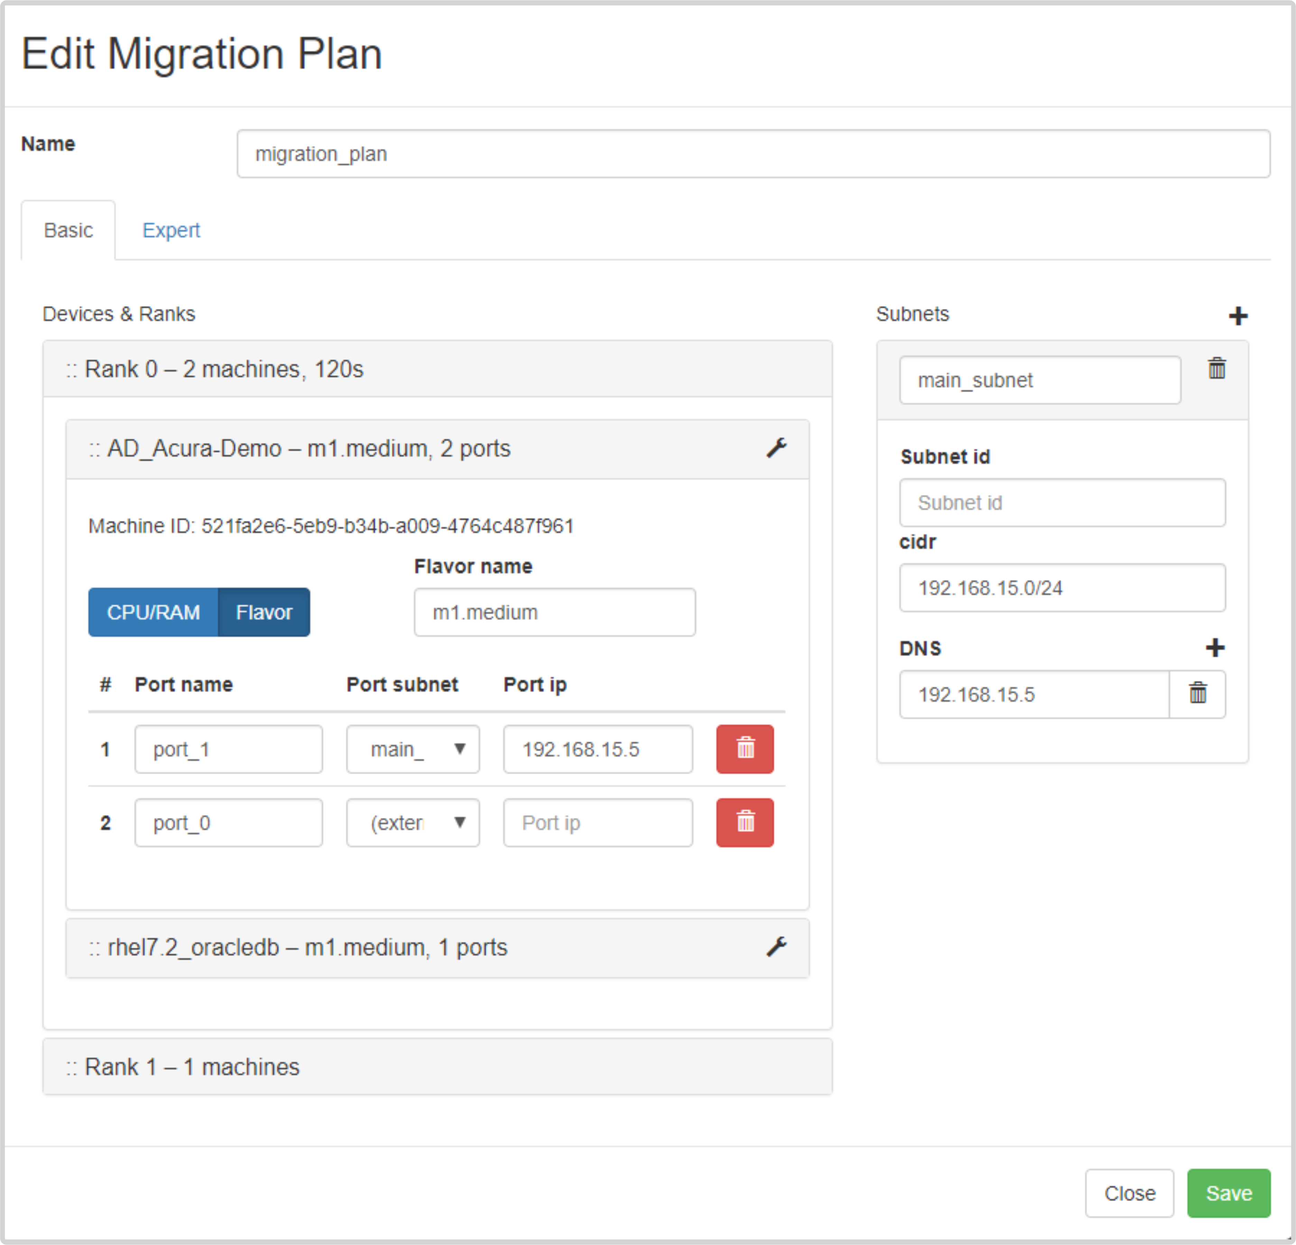Edit Port ip field showing 192.168.15.5
Viewport: 1296px width, 1245px height.
598,748
